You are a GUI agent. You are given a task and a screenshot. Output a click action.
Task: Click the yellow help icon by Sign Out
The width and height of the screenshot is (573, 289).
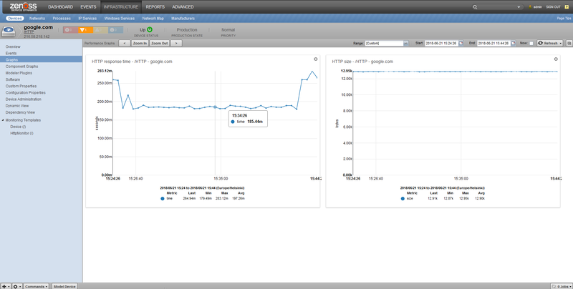point(567,7)
